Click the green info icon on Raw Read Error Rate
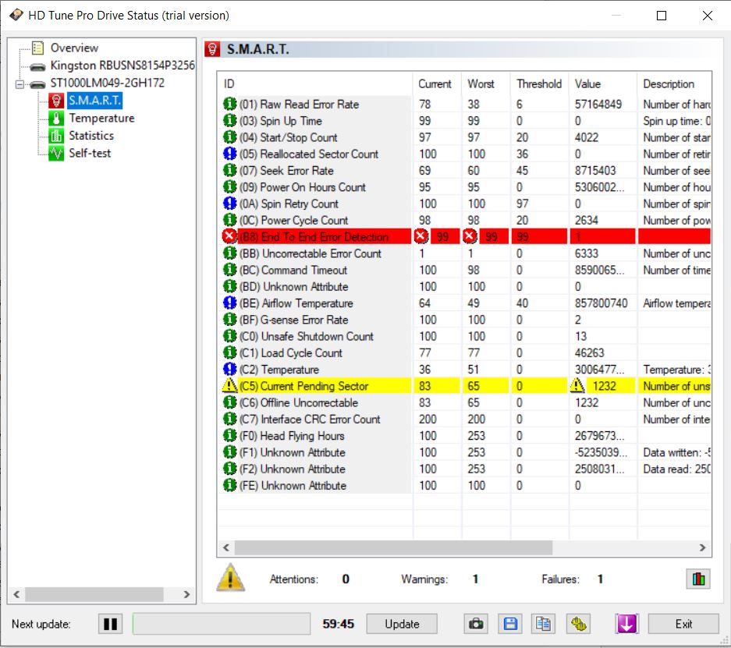This screenshot has width=731, height=648. pyautogui.click(x=229, y=104)
